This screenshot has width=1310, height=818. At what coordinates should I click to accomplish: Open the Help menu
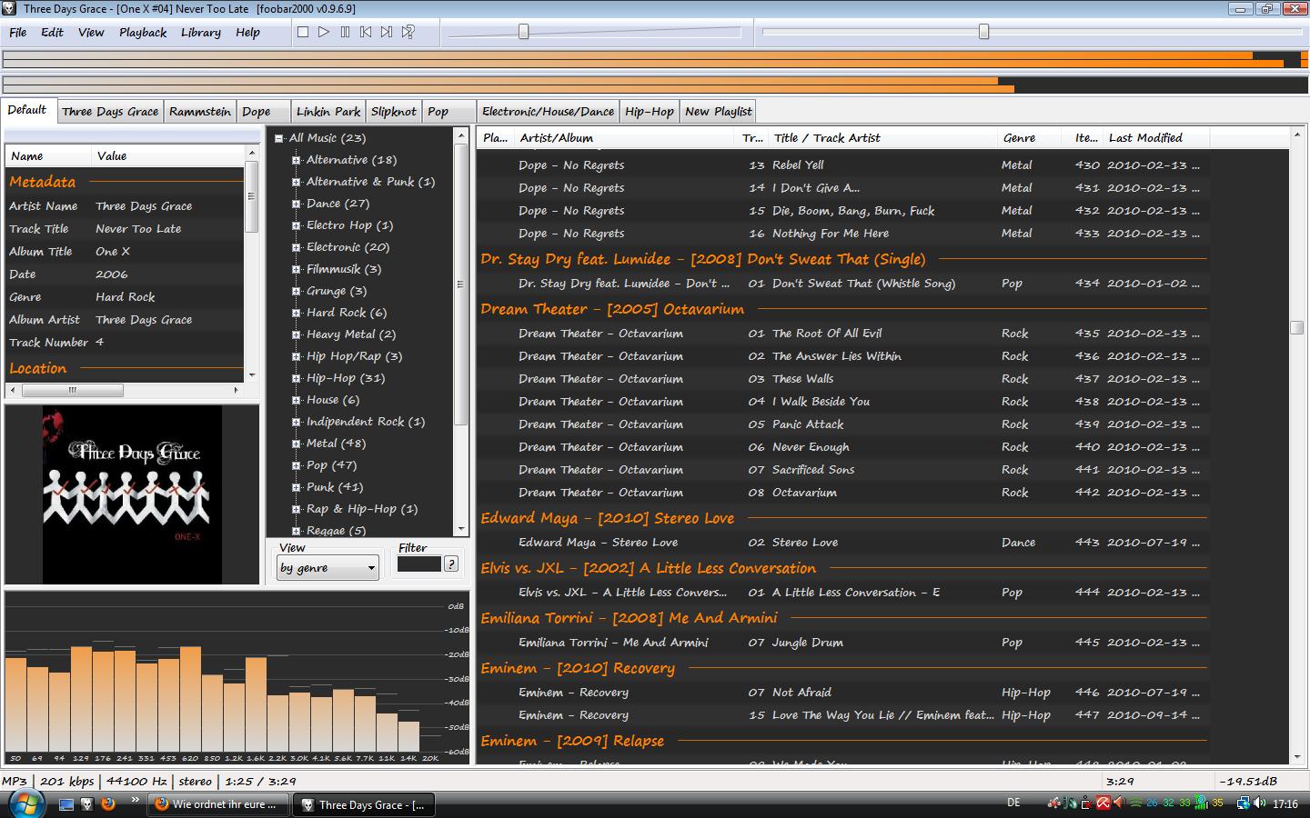coord(247,32)
